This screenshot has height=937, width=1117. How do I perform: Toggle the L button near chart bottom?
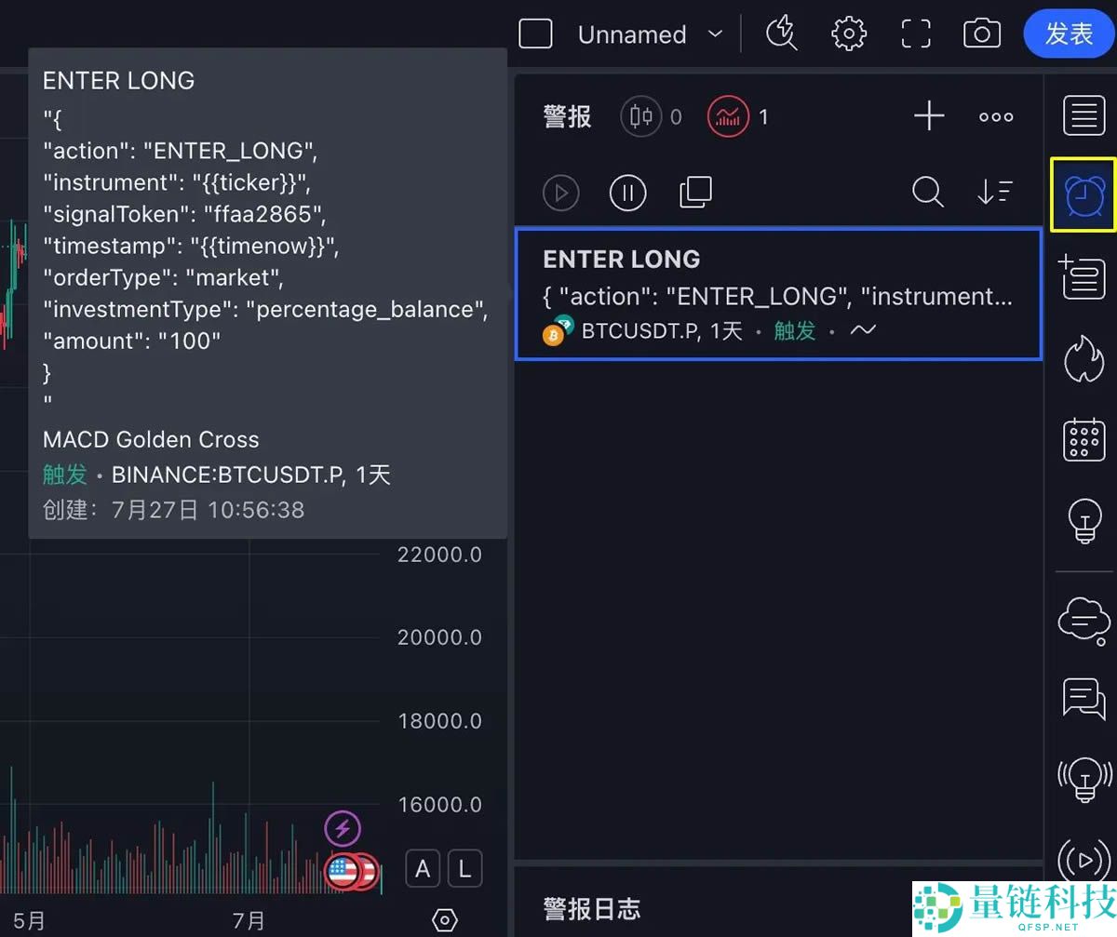(x=464, y=868)
